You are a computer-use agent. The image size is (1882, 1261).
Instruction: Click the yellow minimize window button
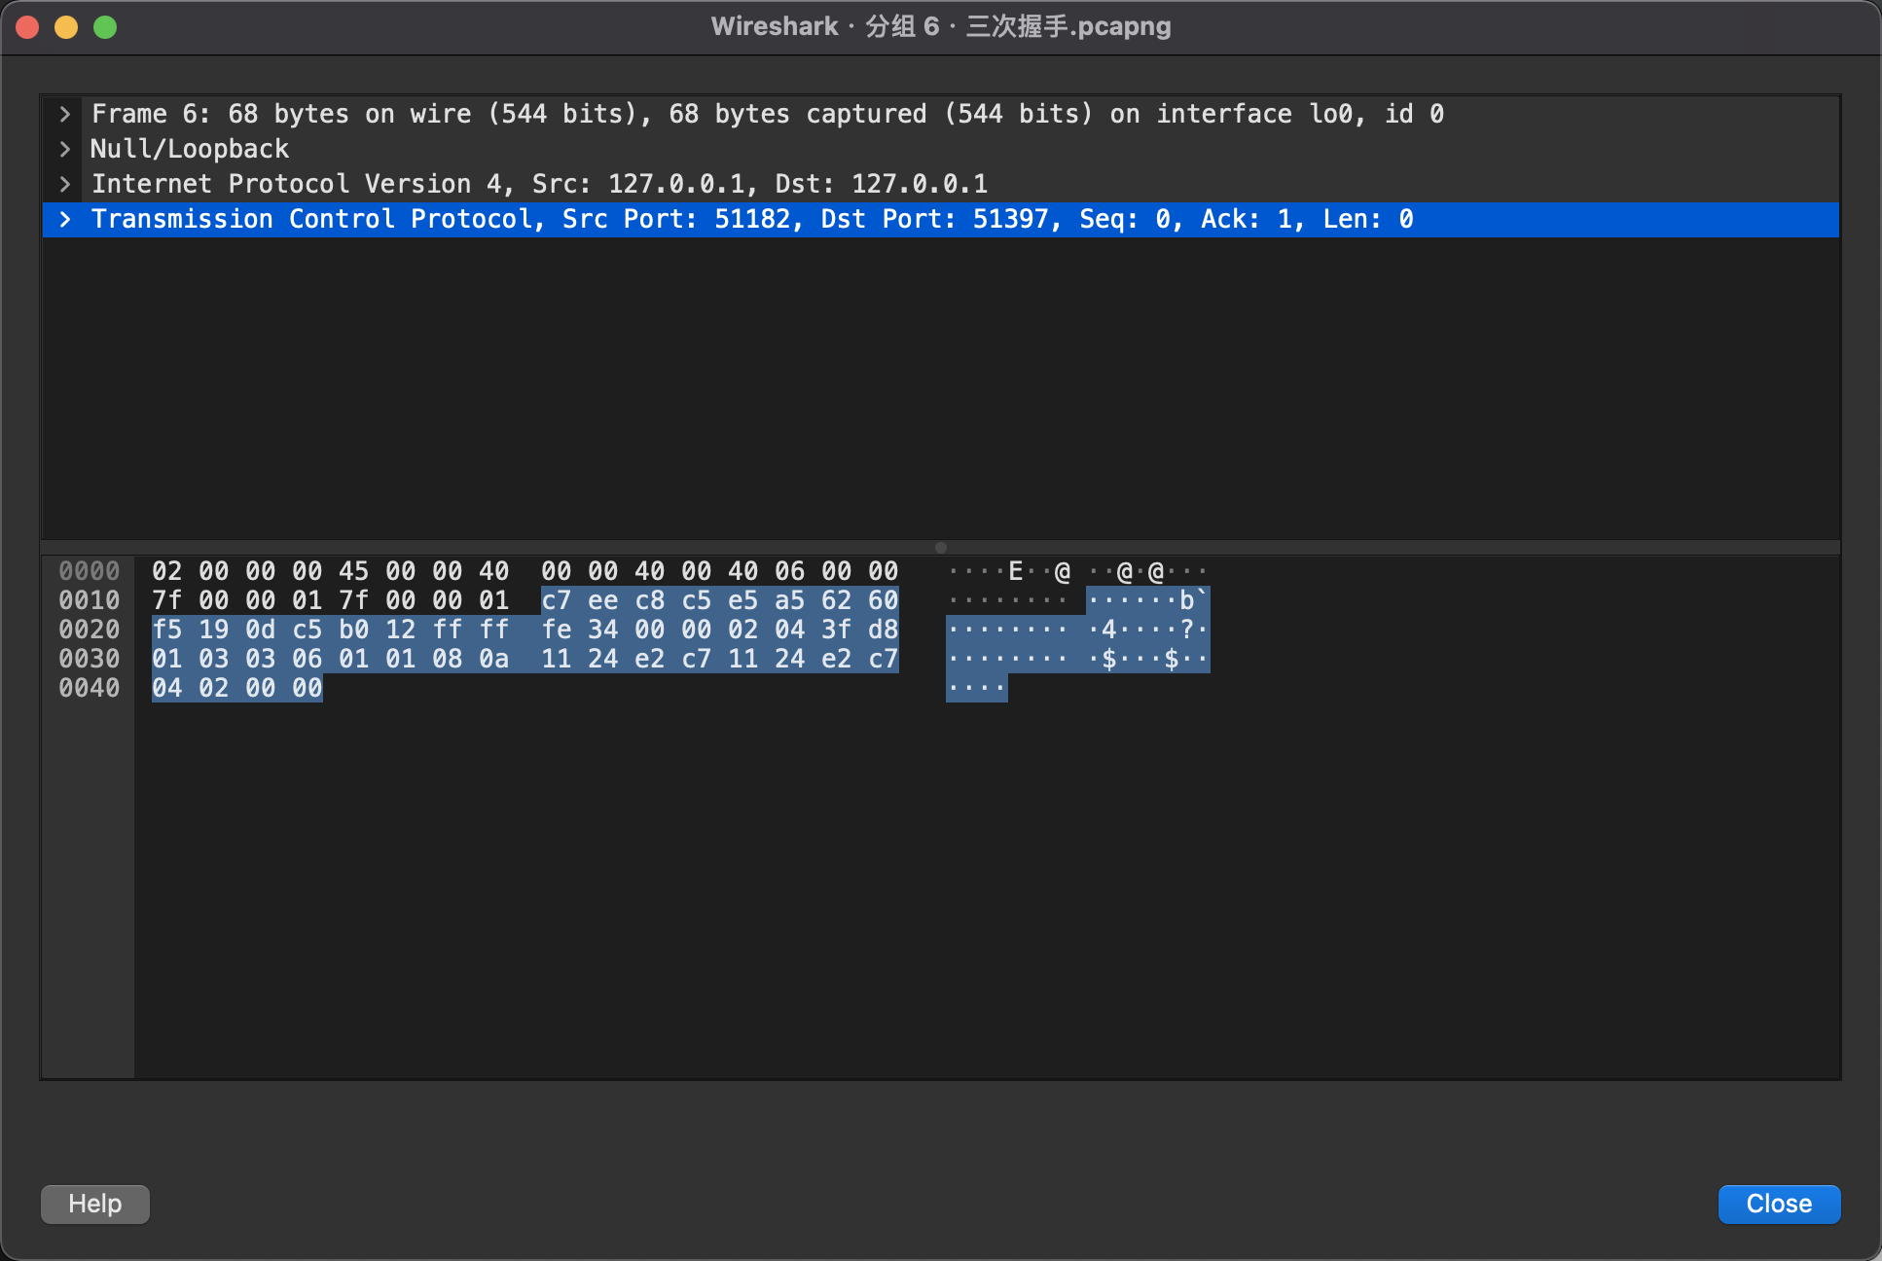coord(66,27)
